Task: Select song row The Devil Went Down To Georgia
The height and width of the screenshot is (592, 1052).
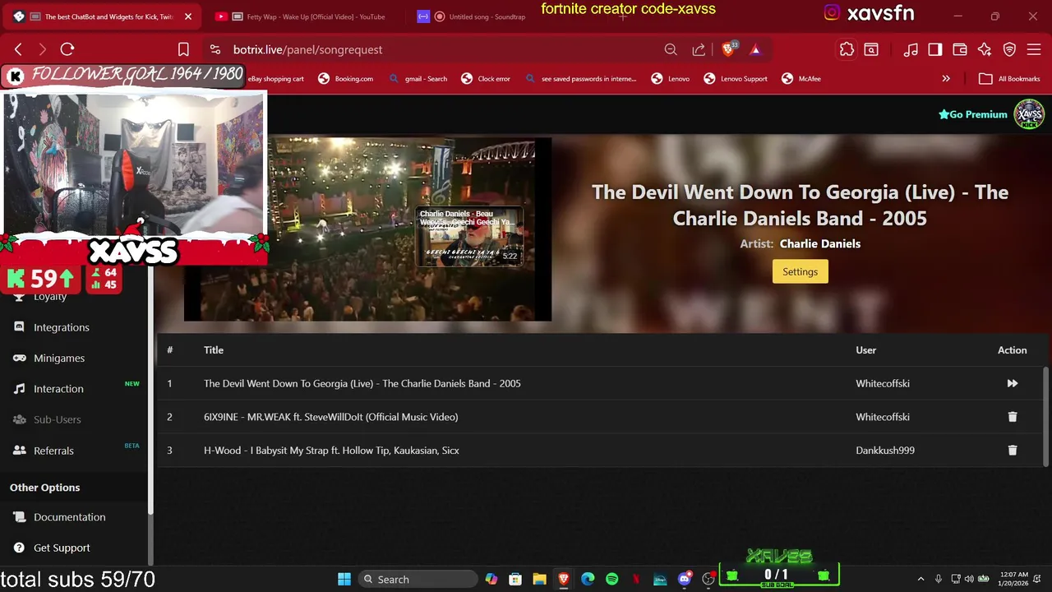Action: (600, 383)
